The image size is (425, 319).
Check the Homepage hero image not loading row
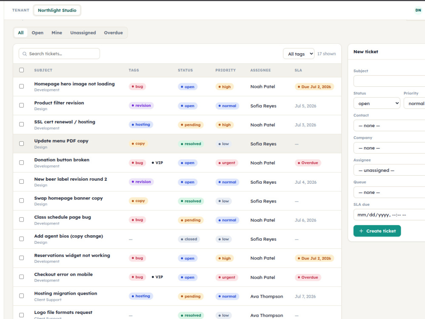(x=21, y=86)
